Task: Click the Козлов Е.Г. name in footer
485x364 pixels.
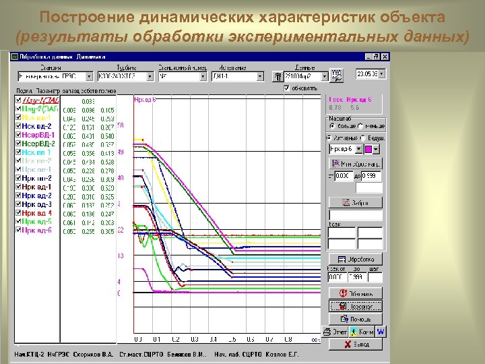Action: click(x=282, y=355)
